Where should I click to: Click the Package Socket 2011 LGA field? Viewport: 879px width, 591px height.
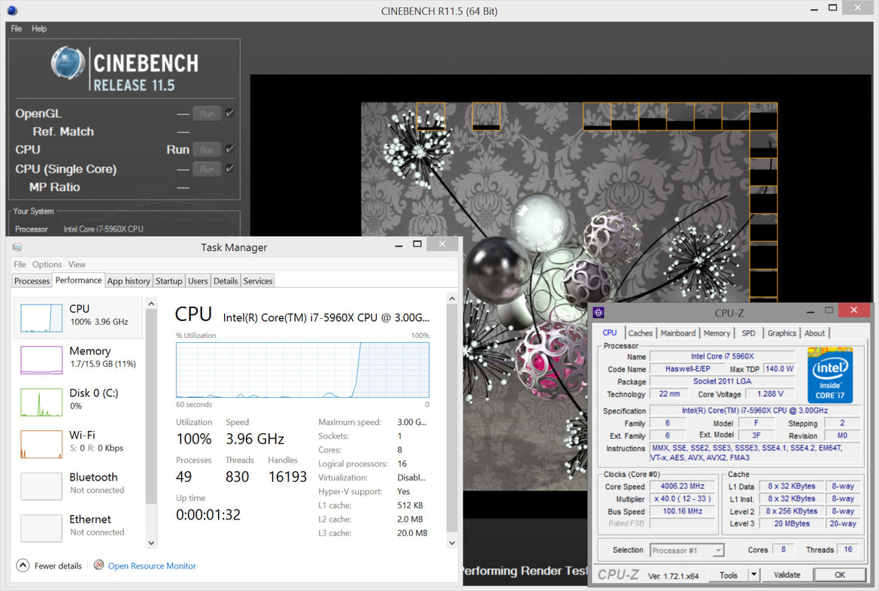coord(722,381)
